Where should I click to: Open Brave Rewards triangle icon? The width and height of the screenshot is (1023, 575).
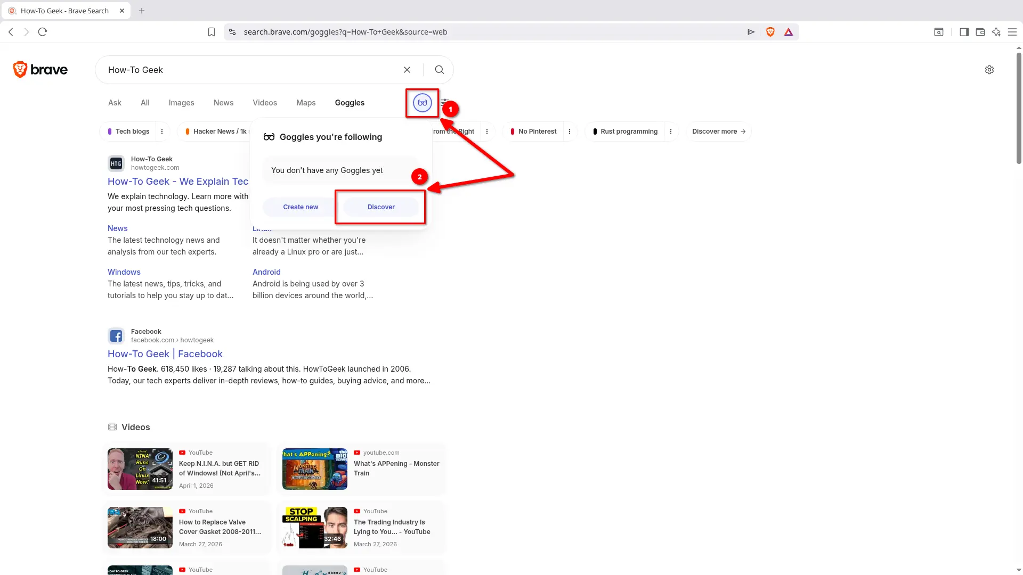pos(789,32)
